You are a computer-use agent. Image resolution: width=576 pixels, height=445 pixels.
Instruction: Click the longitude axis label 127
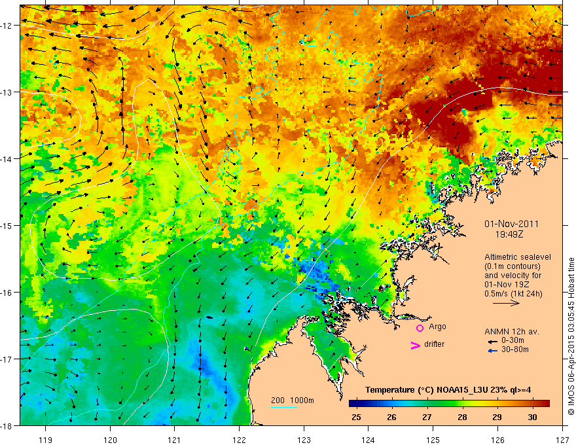click(562, 440)
